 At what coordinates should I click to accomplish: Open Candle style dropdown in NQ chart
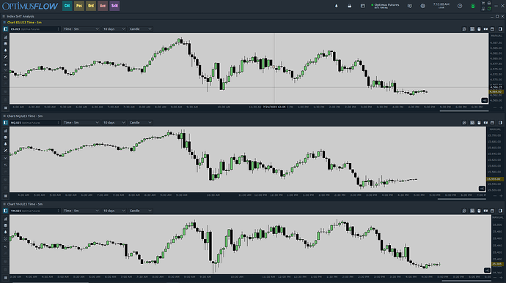(x=140, y=123)
